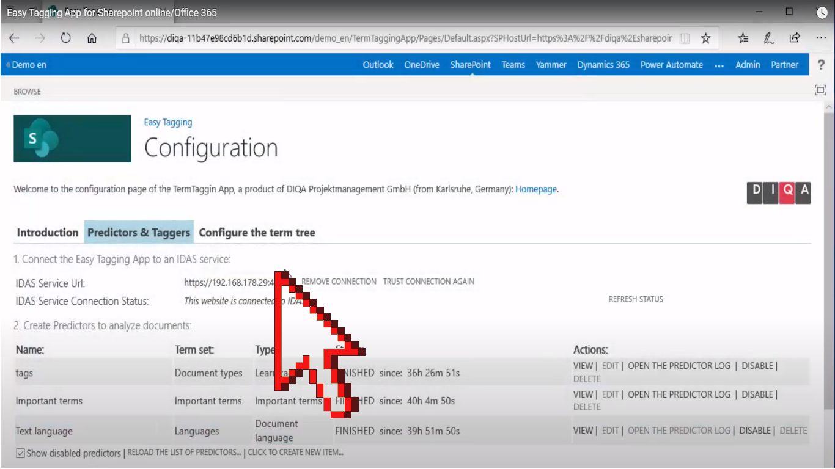Delete the tags predictor

tap(587, 379)
